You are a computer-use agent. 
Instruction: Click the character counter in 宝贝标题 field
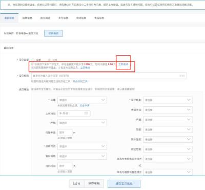click(182, 75)
